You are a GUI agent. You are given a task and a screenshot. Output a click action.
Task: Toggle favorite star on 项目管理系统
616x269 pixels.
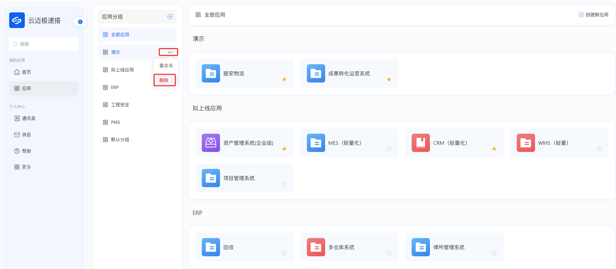pyautogui.click(x=284, y=184)
